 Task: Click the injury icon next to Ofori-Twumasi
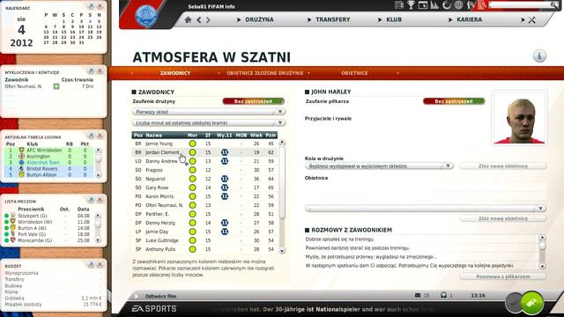coord(56,86)
